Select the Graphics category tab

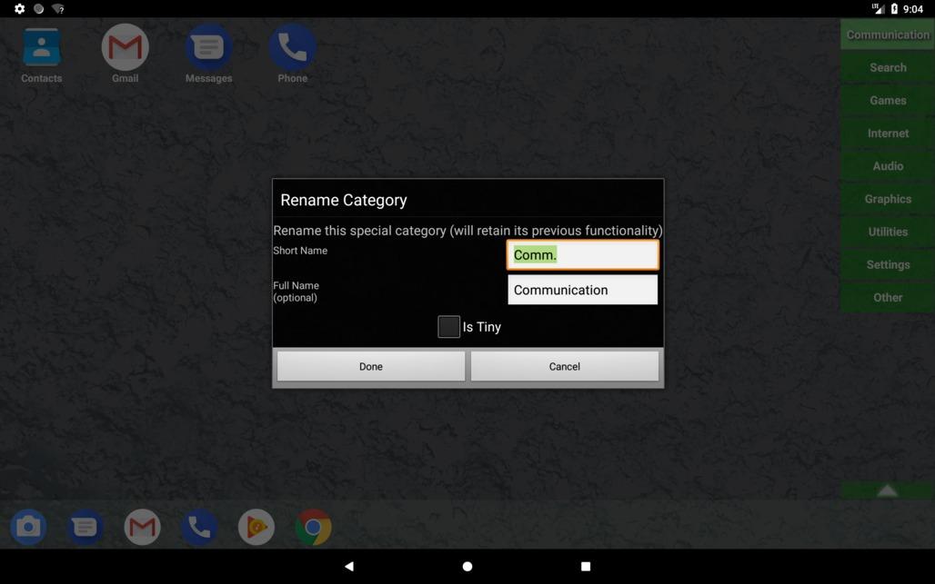tap(888, 199)
